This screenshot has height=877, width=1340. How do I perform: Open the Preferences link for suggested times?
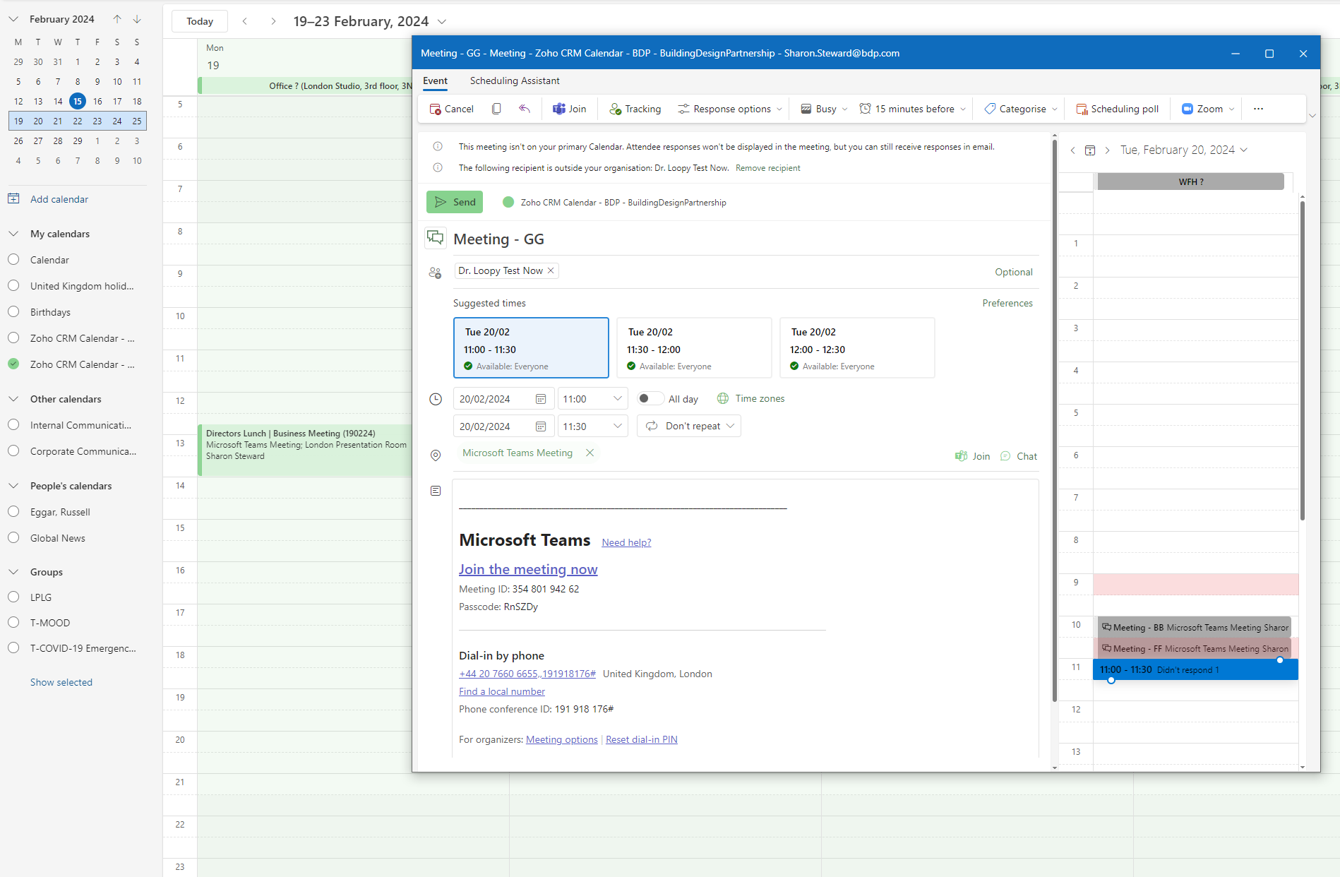pos(1007,303)
